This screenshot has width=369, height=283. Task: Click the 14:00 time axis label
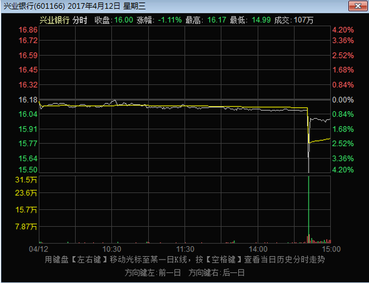(258, 249)
